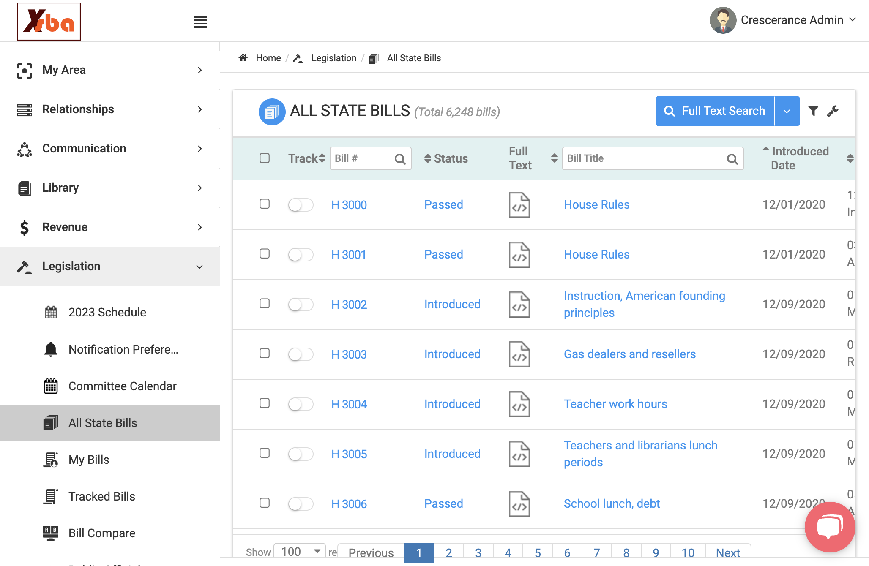Open full text document for H 3000
This screenshot has height=566, width=869.
pos(519,205)
